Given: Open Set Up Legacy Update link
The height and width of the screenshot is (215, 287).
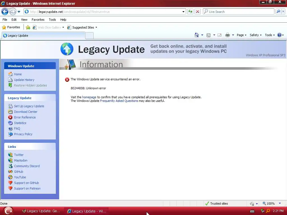Looking at the screenshot, I should 29,106.
